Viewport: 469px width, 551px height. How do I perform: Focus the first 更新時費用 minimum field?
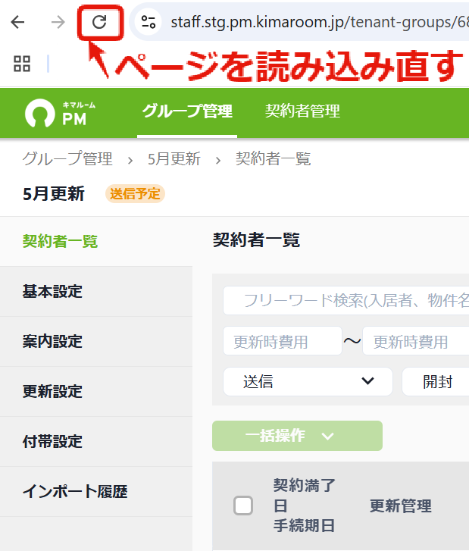tap(283, 341)
